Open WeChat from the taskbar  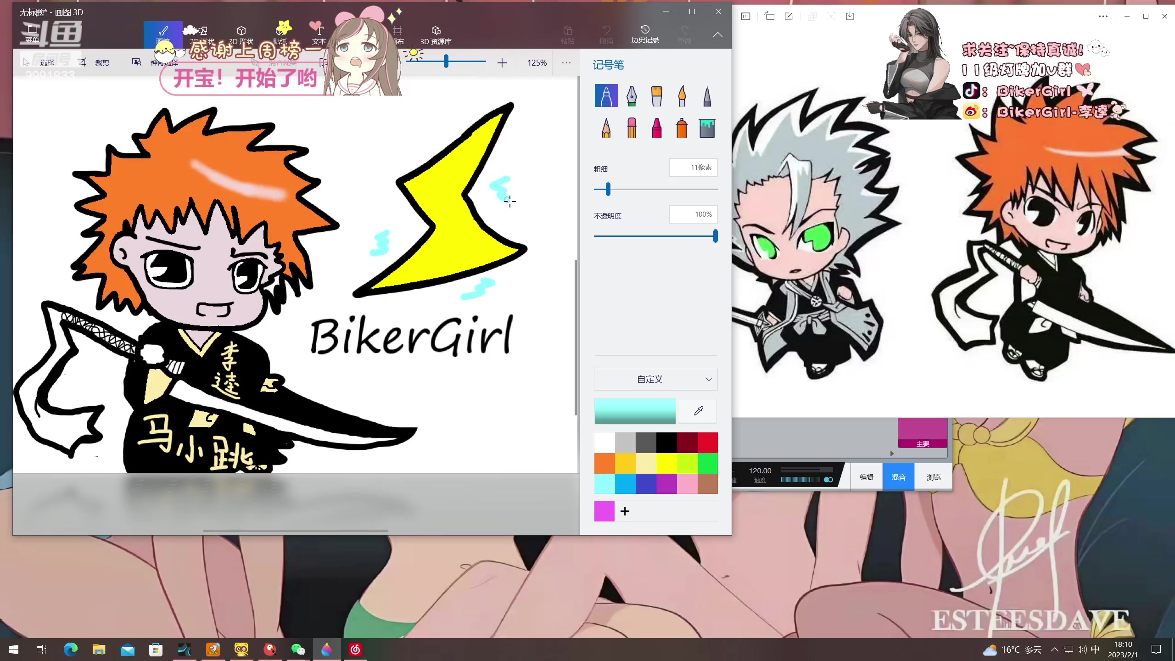coord(298,650)
